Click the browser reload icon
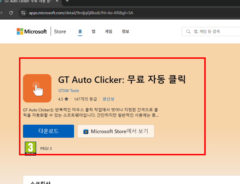The width and height of the screenshot is (240, 184). click(x=11, y=13)
